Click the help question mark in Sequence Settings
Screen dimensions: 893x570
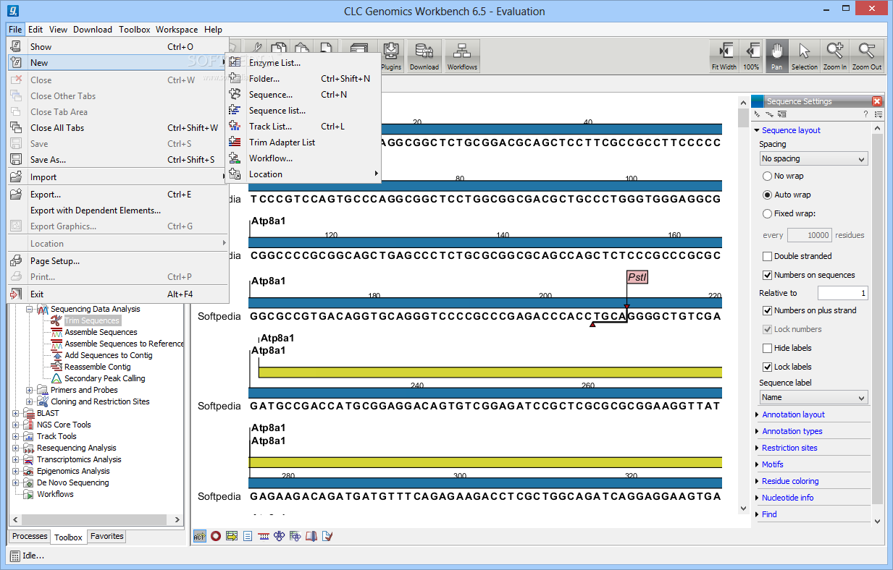click(x=865, y=114)
